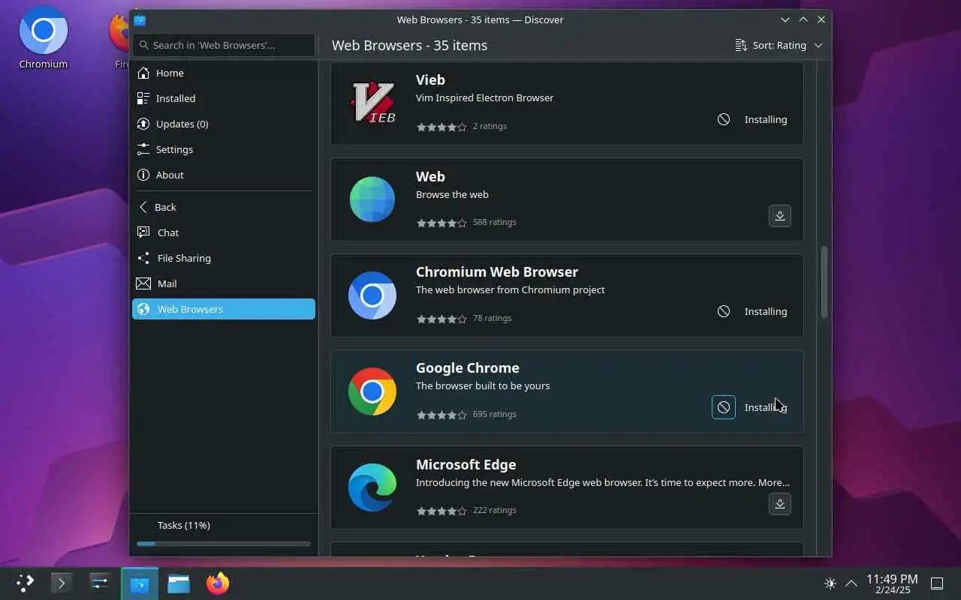Go Back in the category list

(x=224, y=207)
